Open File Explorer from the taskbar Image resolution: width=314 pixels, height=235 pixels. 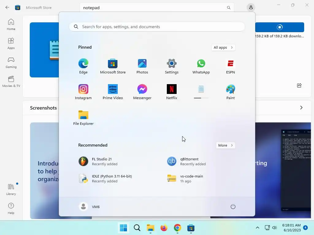pos(150,228)
